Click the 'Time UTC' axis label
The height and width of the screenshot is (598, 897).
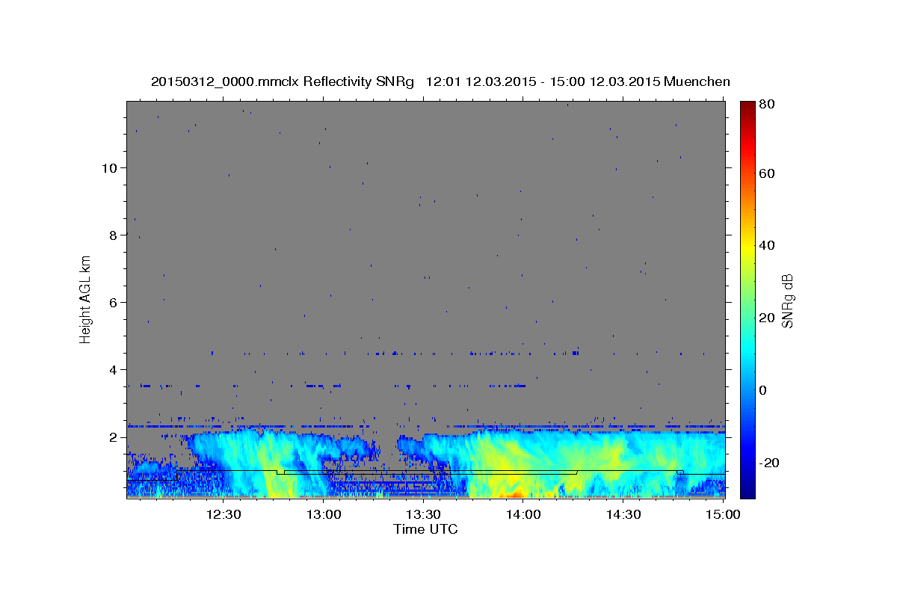[425, 529]
